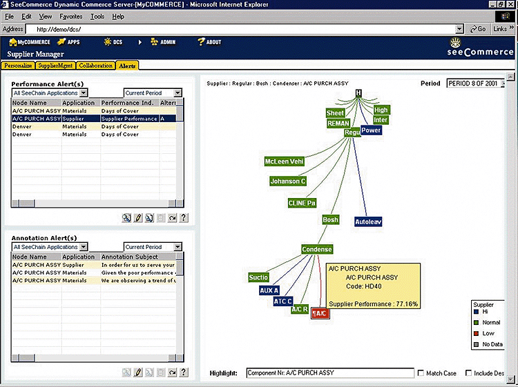This screenshot has height=387, width=518.
Task: Select 'In order for us to serve' annotation
Action: pos(94,265)
